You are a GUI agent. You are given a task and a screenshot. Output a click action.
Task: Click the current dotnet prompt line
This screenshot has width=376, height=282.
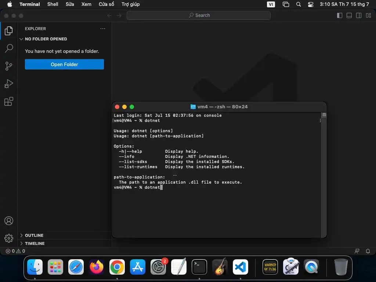click(x=138, y=187)
